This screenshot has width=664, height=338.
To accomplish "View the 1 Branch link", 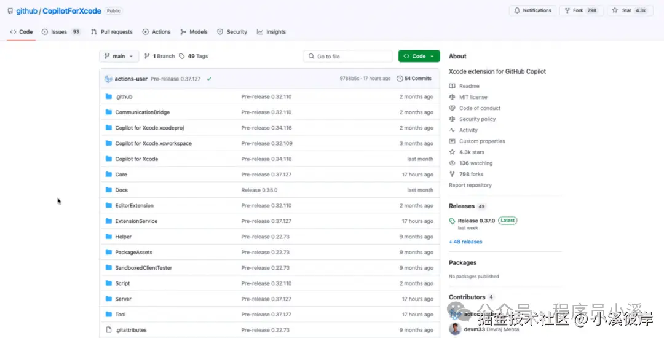I will click(x=160, y=57).
